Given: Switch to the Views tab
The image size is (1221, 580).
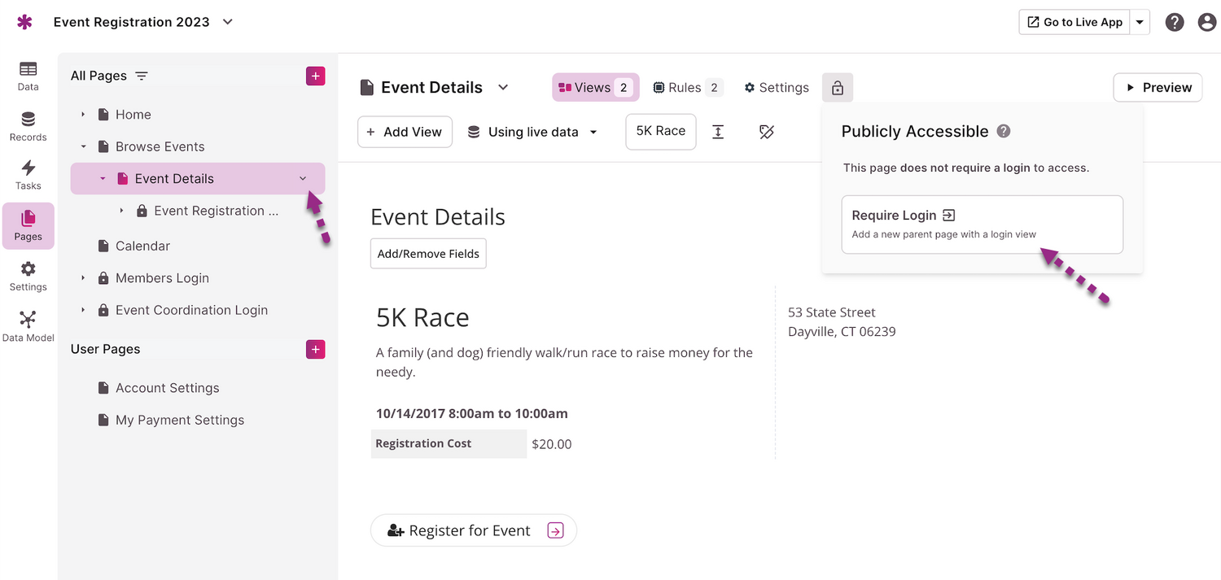Looking at the screenshot, I should click(x=595, y=88).
